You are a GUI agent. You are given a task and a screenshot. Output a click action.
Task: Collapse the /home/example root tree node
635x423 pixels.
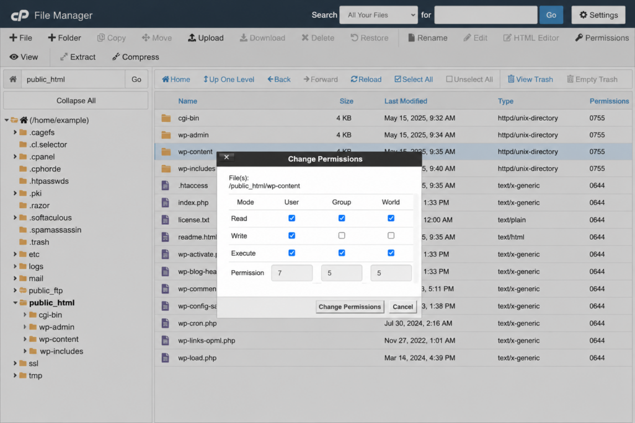pos(7,120)
